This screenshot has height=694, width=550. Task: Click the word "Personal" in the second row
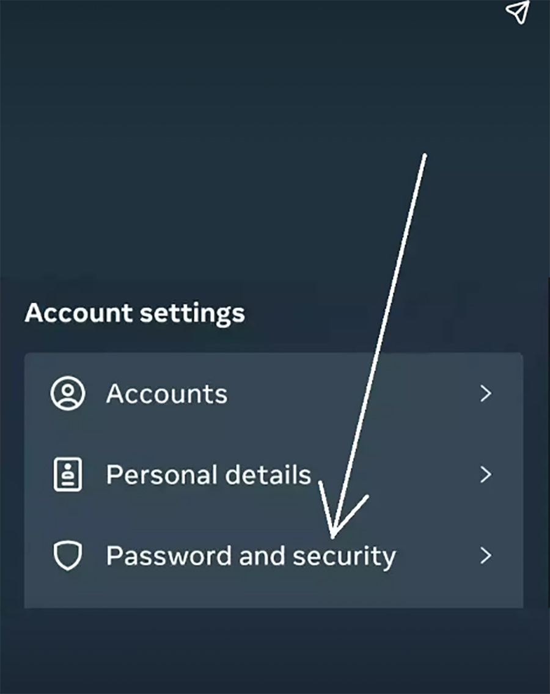(x=161, y=475)
